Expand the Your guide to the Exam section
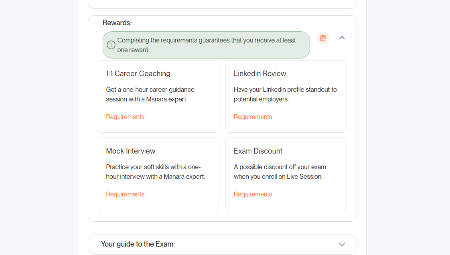Viewport: 450px width, 255px height. click(342, 245)
